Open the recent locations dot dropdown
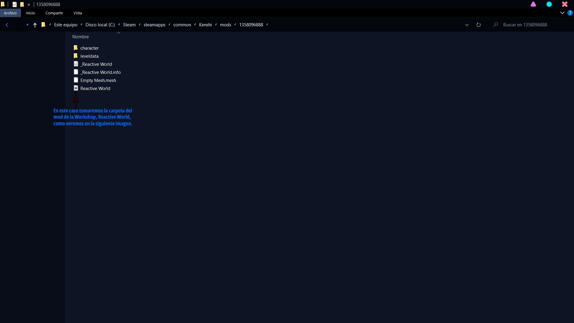Screen dimensions: 574x323 [27, 25]
